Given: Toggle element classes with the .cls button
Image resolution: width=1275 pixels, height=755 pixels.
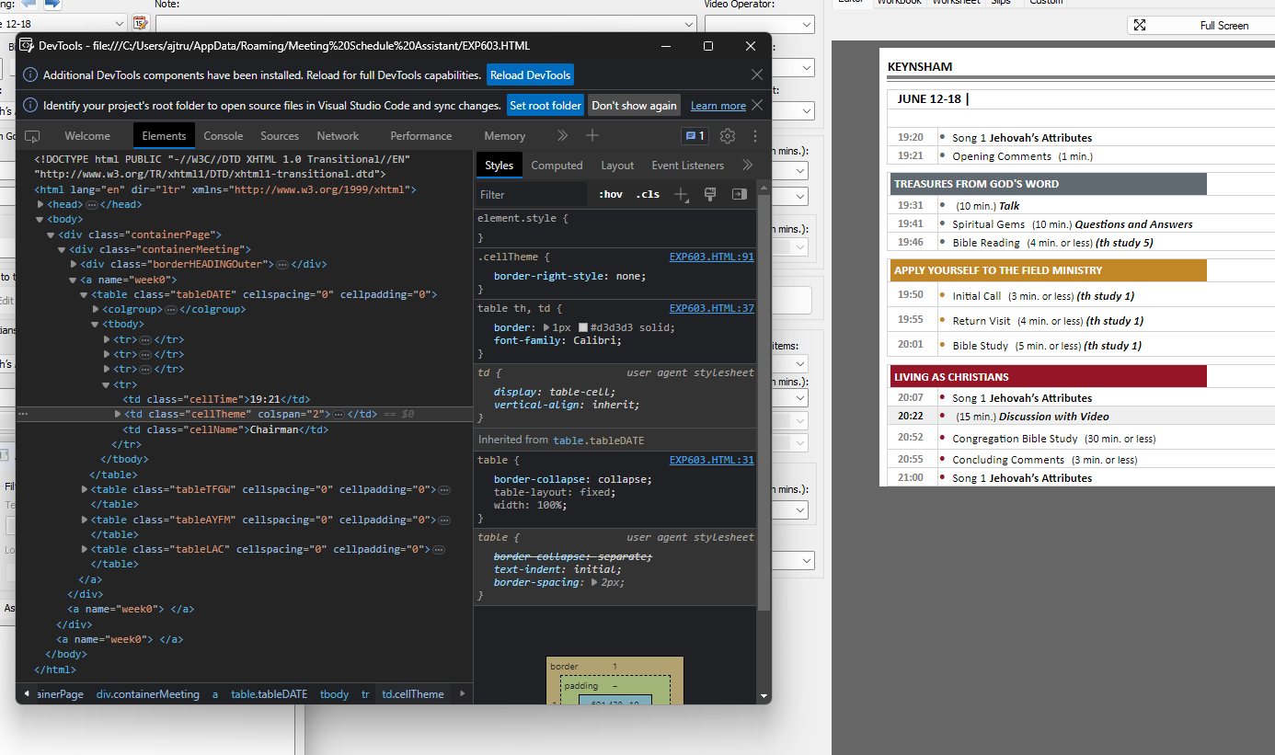Looking at the screenshot, I should tap(648, 194).
